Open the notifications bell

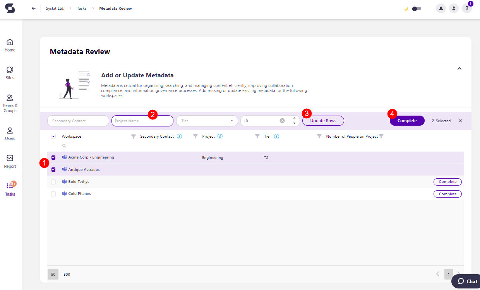[441, 8]
